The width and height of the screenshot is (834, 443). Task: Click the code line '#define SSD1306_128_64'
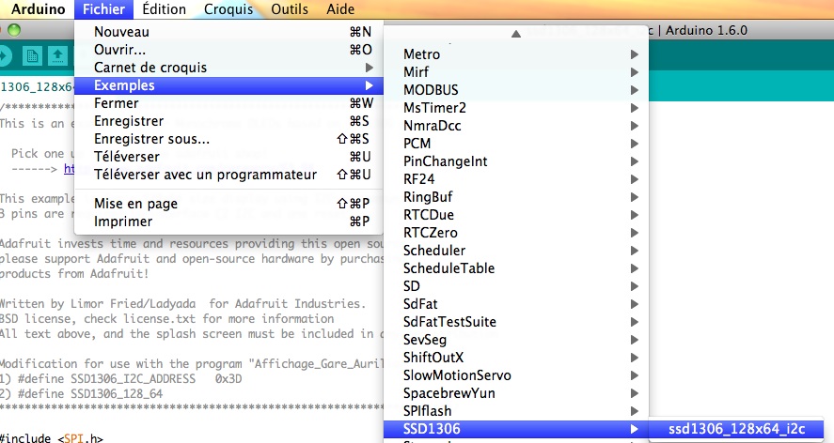click(x=82, y=394)
